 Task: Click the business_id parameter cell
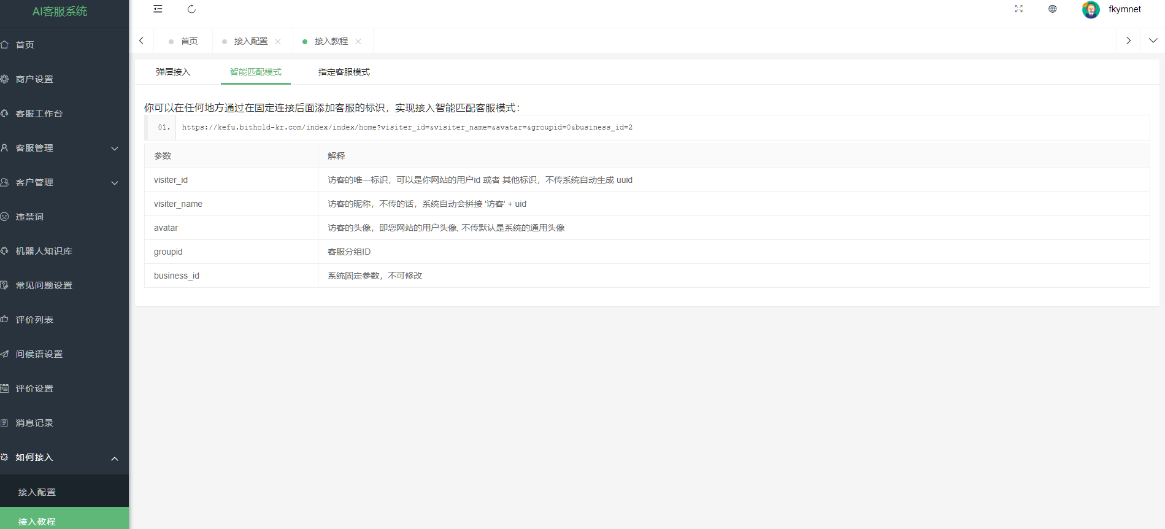tap(231, 276)
